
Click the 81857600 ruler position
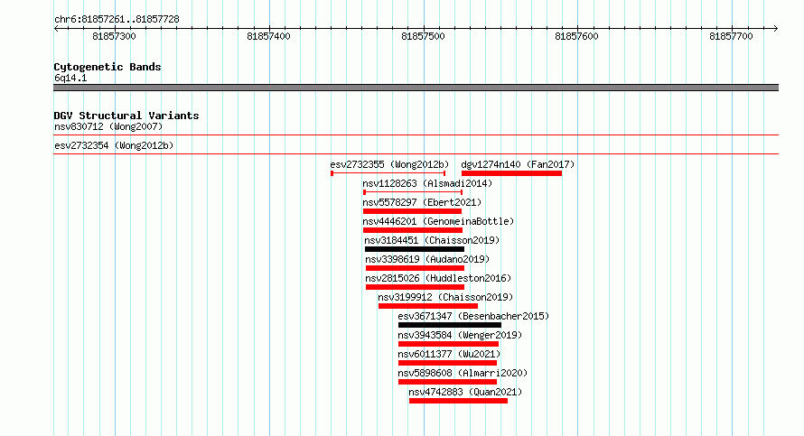[x=577, y=36]
